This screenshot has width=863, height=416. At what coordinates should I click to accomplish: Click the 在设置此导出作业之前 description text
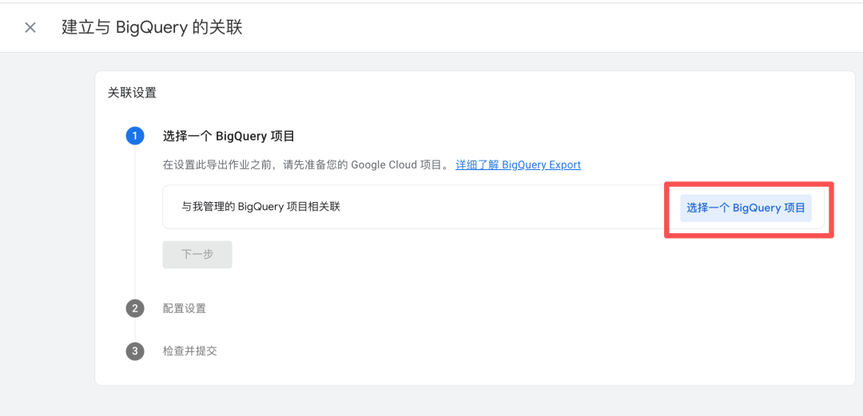307,164
